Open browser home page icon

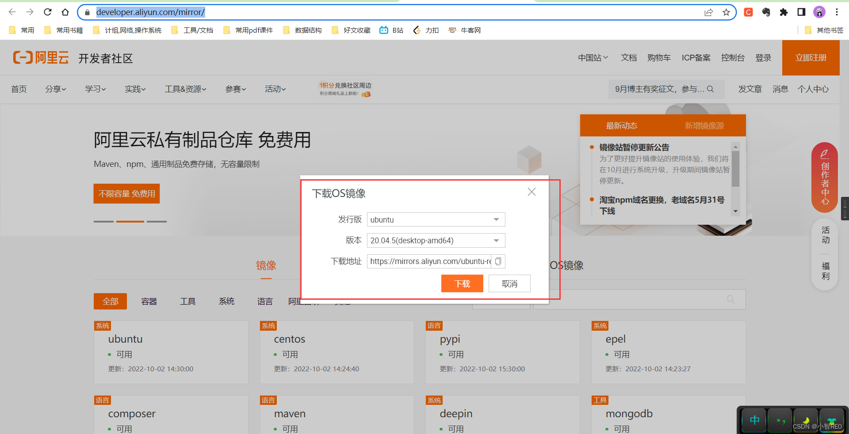pyautogui.click(x=65, y=12)
